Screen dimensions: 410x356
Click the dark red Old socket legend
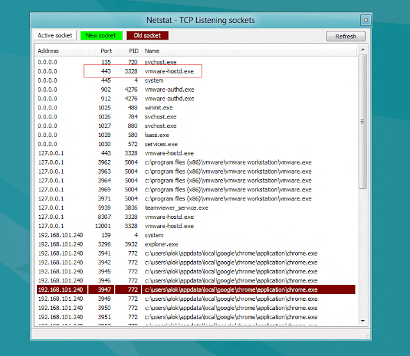pos(147,36)
